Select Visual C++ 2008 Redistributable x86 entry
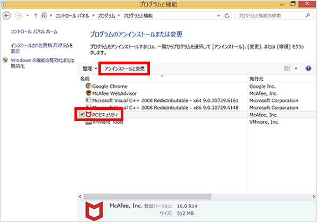Viewport: 317px width, 222px height. 165,108
